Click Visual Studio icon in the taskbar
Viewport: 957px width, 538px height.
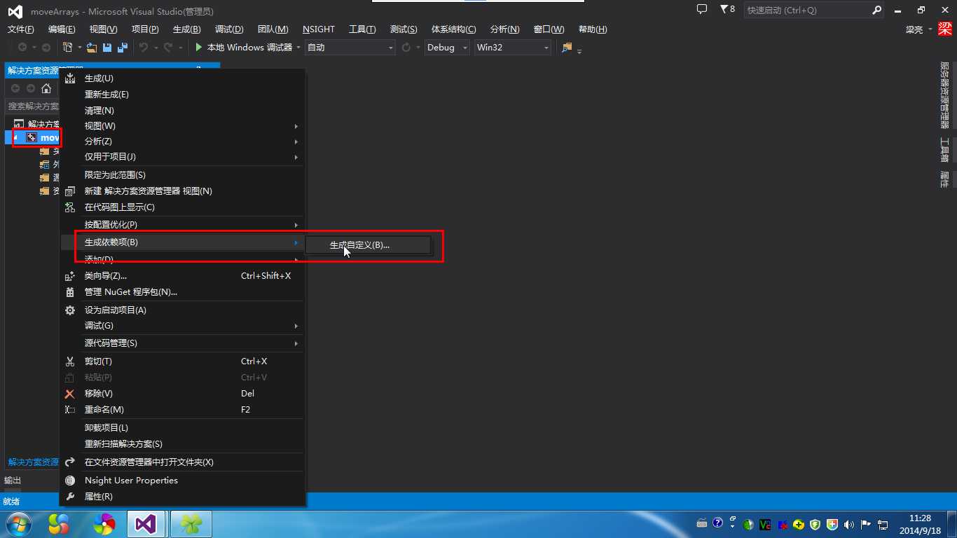tap(146, 524)
